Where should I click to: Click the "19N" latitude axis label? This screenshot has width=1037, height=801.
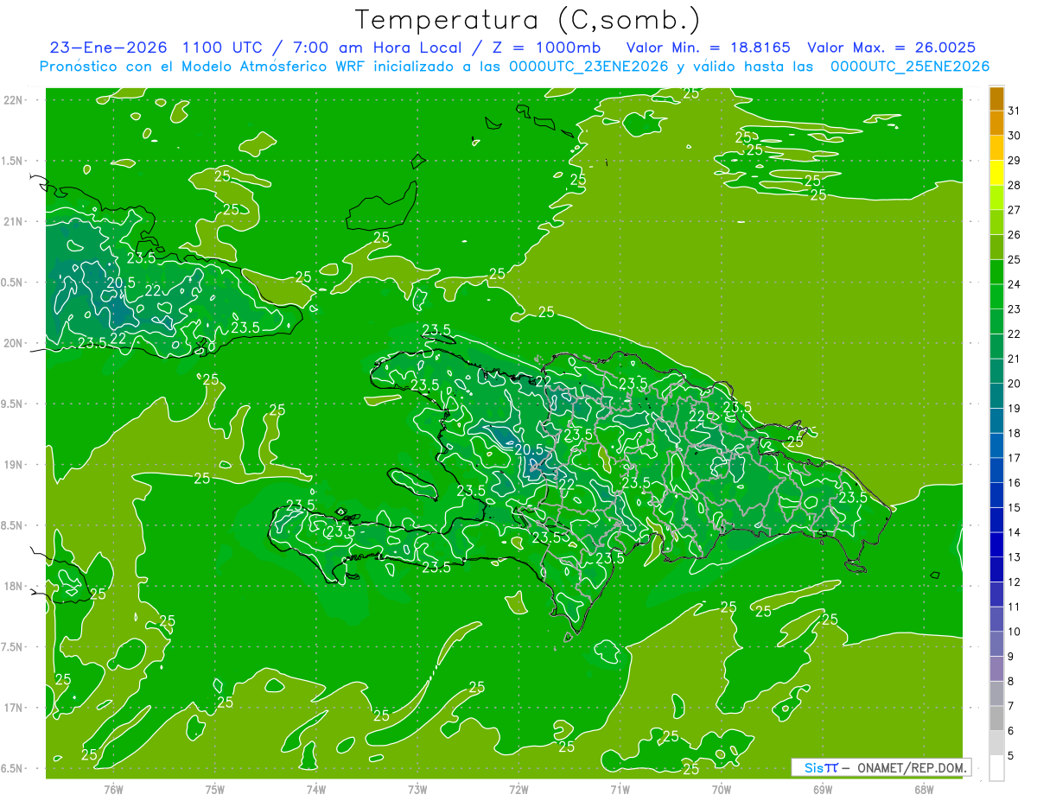14,464
